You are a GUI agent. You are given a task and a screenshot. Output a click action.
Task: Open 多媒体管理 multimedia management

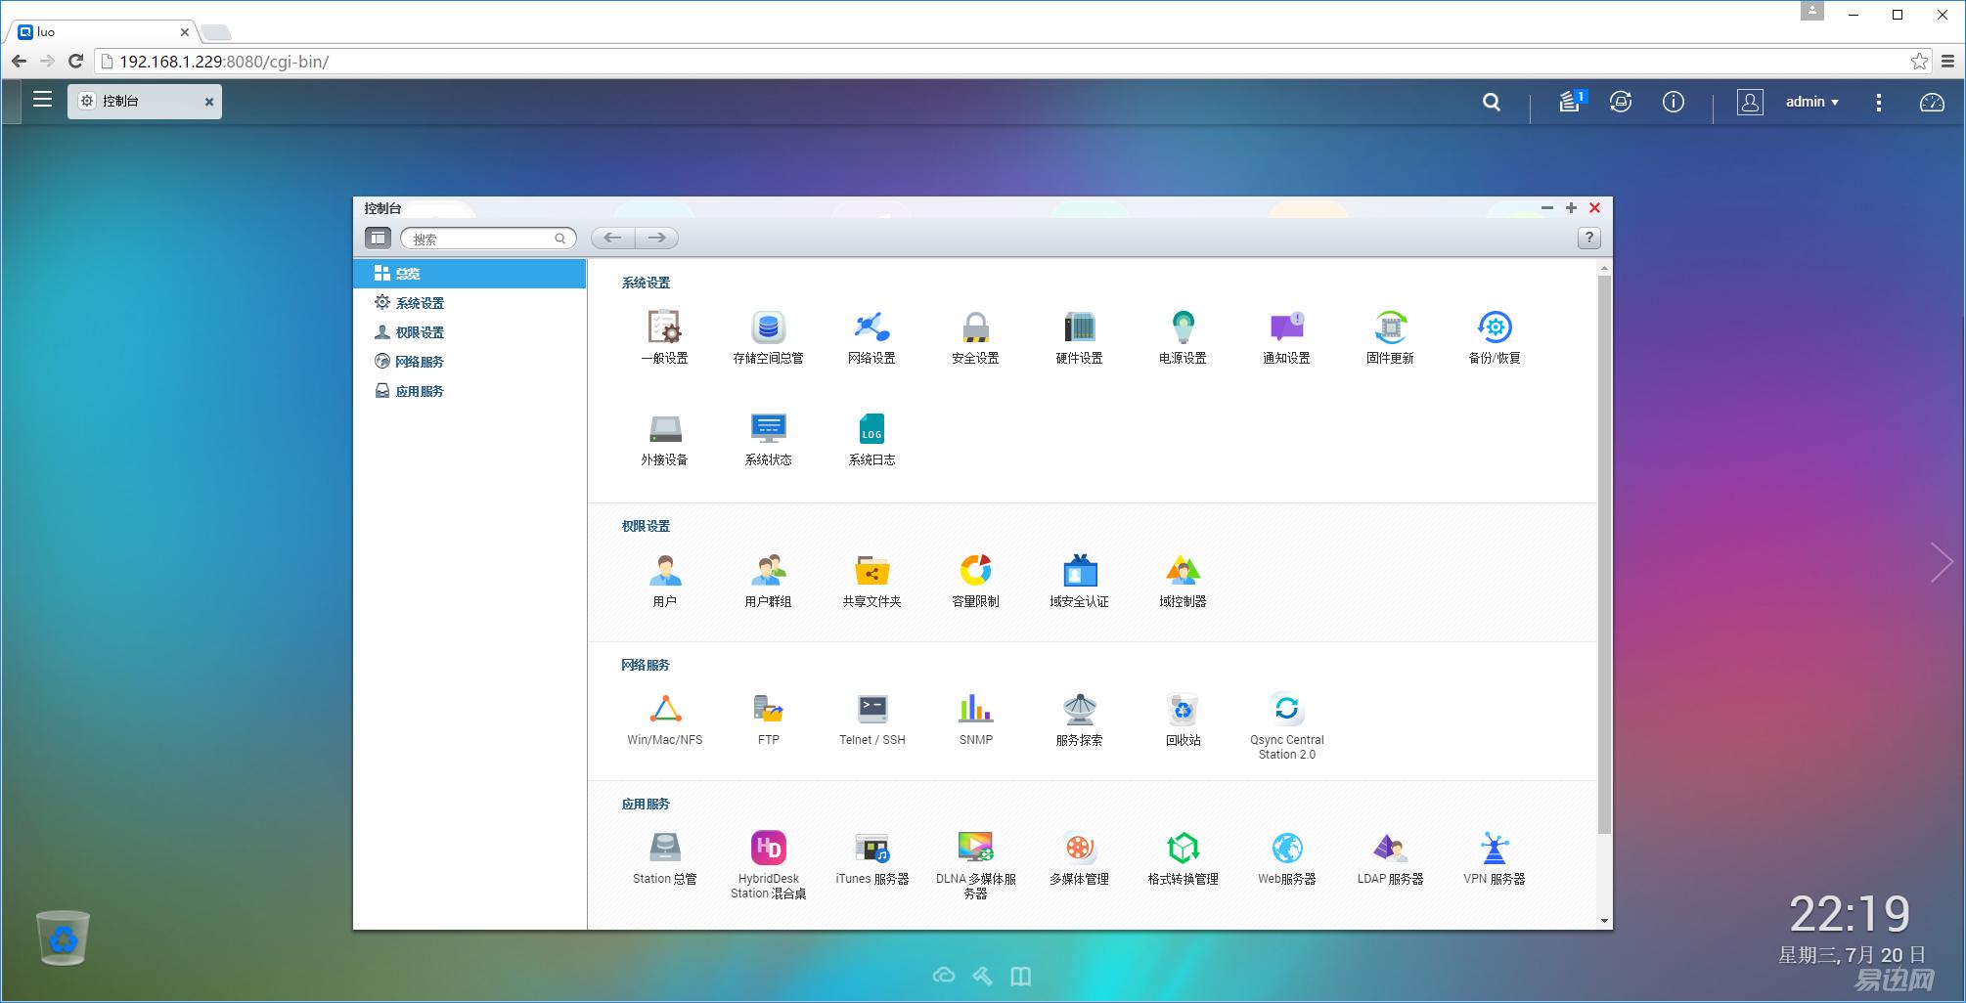click(x=1080, y=858)
